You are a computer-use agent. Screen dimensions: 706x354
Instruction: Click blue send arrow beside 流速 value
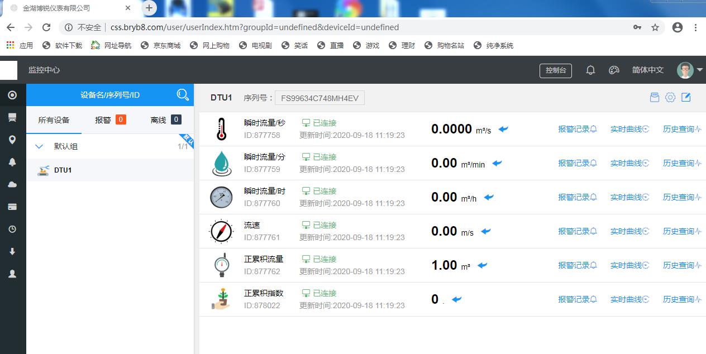click(x=486, y=231)
